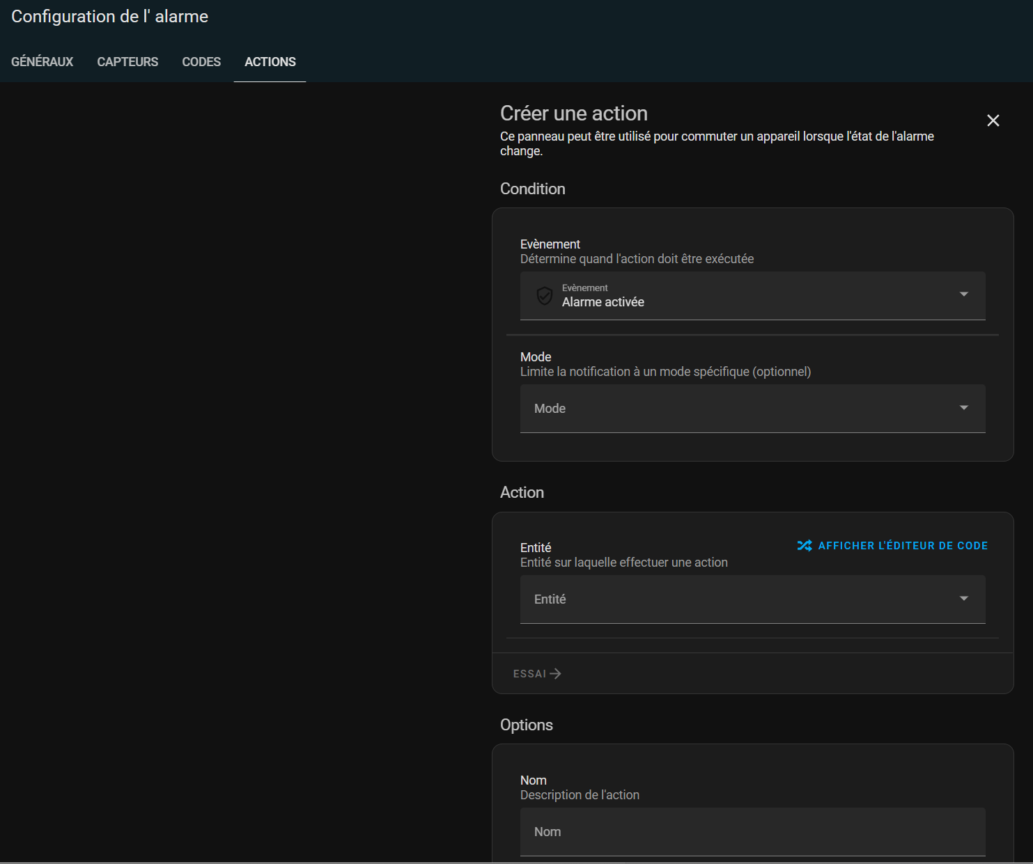Open the CAPTEURS tab

127,62
